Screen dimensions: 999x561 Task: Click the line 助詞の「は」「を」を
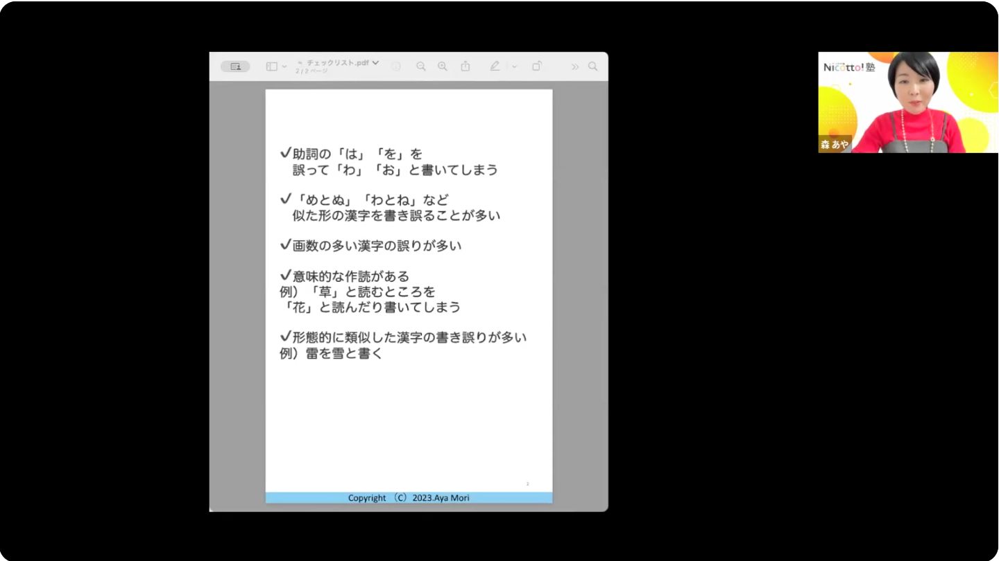click(351, 154)
